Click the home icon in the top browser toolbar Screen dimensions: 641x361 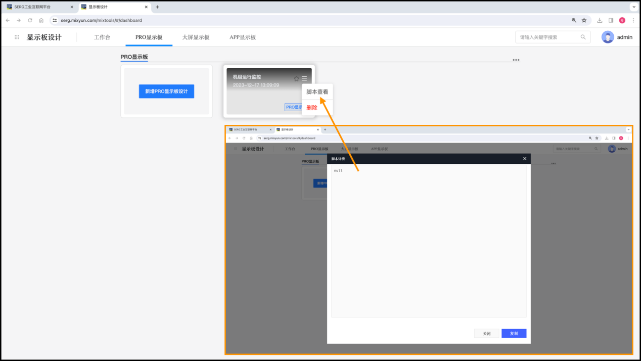(x=41, y=20)
